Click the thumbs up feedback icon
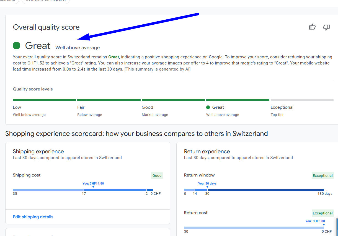 312,27
